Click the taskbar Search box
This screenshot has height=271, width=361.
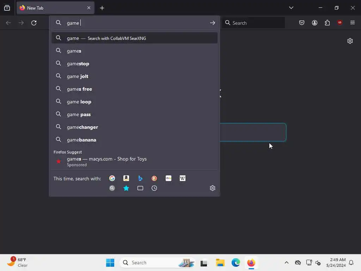click(x=157, y=263)
